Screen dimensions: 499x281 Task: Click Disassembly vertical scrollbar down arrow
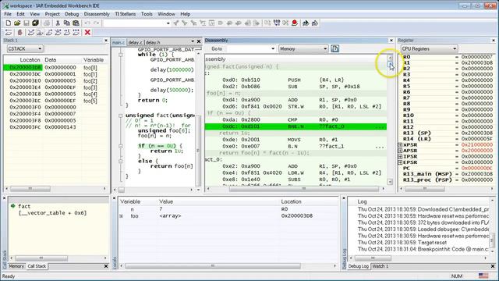(x=390, y=182)
